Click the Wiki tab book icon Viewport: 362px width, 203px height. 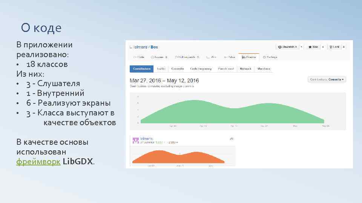tap(208, 57)
